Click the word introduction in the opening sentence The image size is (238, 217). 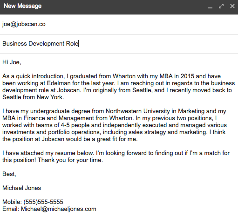[x=48, y=76]
